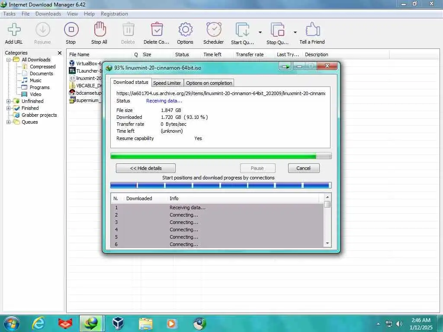Viewport: 443px width, 332px height.
Task: Open the Windows Start orb
Action: pos(12,323)
